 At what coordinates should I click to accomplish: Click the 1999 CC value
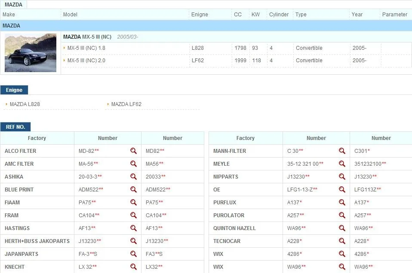coord(240,61)
